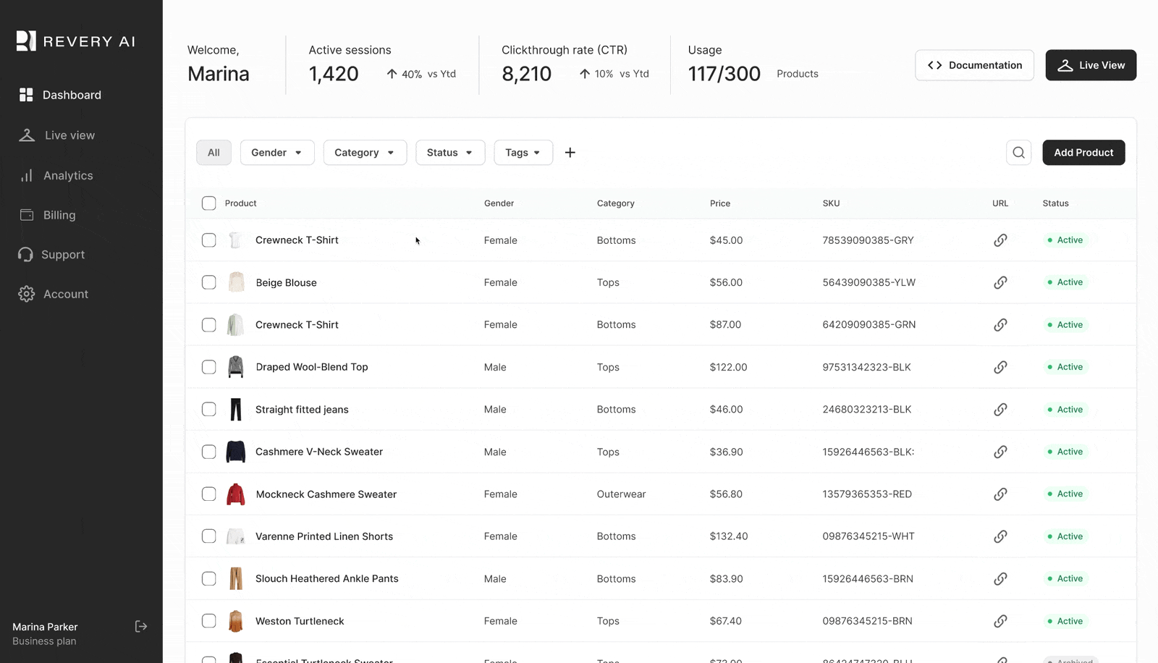Image resolution: width=1158 pixels, height=663 pixels.
Task: Select the All filter tab
Action: 214,153
